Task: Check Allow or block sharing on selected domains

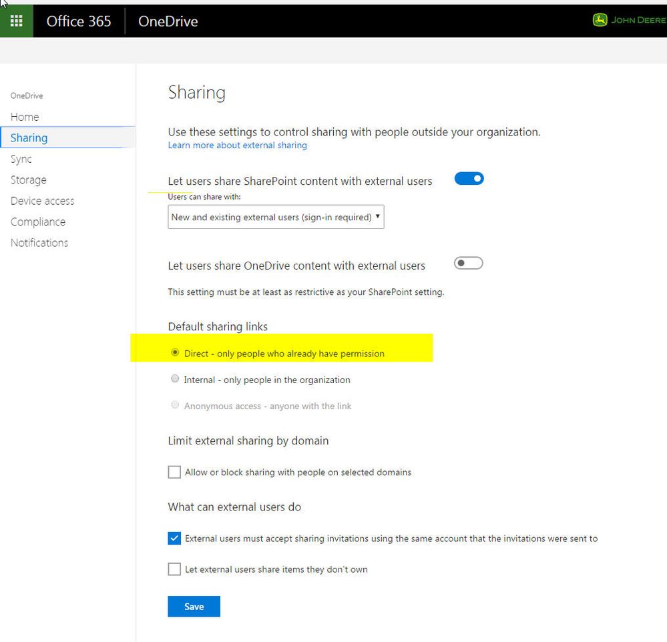Action: [174, 472]
